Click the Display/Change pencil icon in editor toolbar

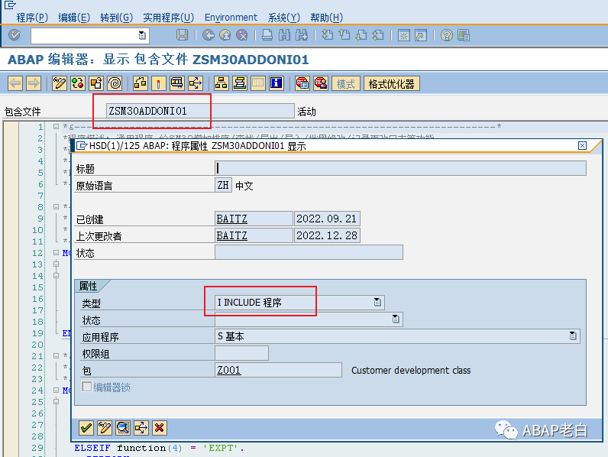tap(60, 83)
